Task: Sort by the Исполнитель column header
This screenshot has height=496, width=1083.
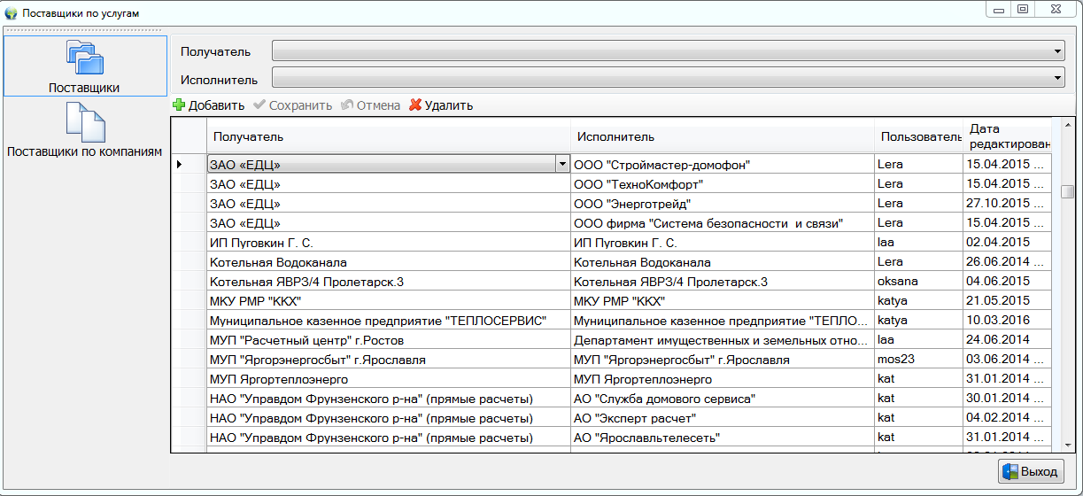Action: 722,136
